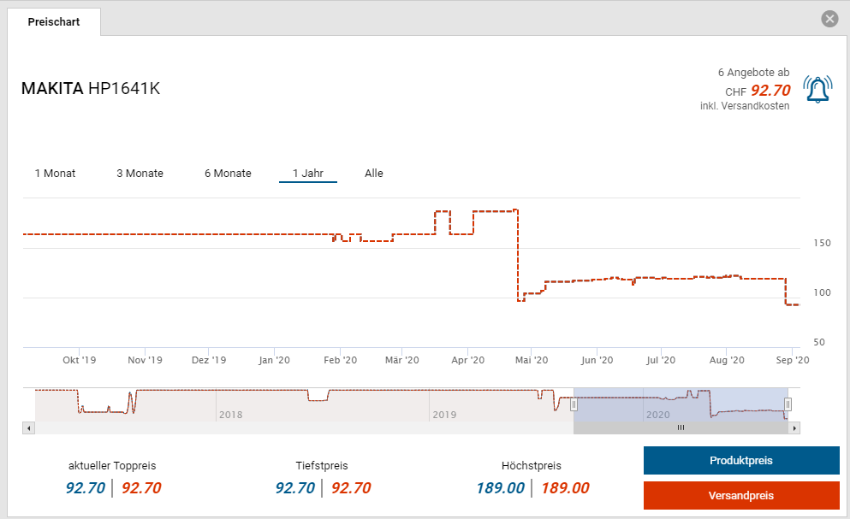850x519 pixels.
Task: Click the 150 y-axis label
Action: 822,243
